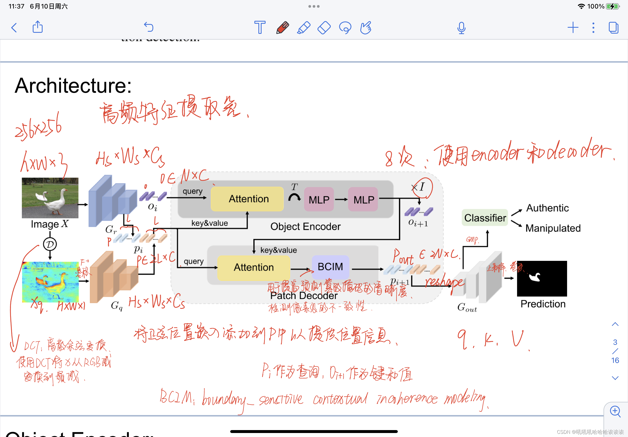
Task: Select the Lasso selection tool
Action: click(x=345, y=28)
